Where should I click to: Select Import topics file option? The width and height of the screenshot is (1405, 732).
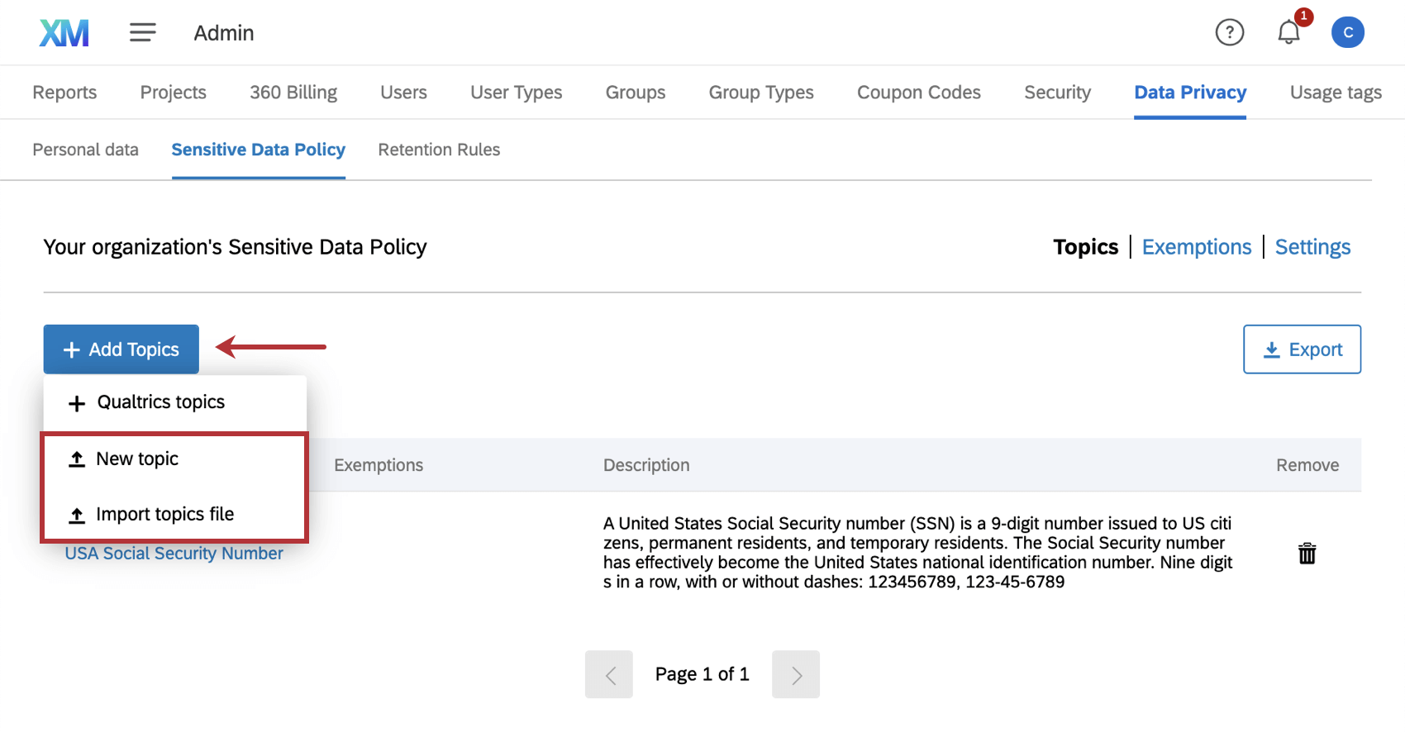click(x=164, y=515)
